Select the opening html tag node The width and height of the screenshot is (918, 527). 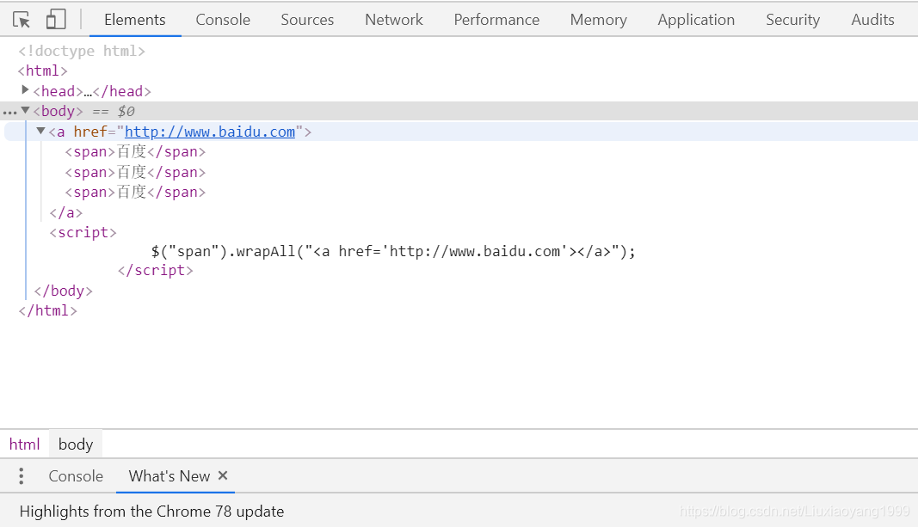click(x=43, y=71)
